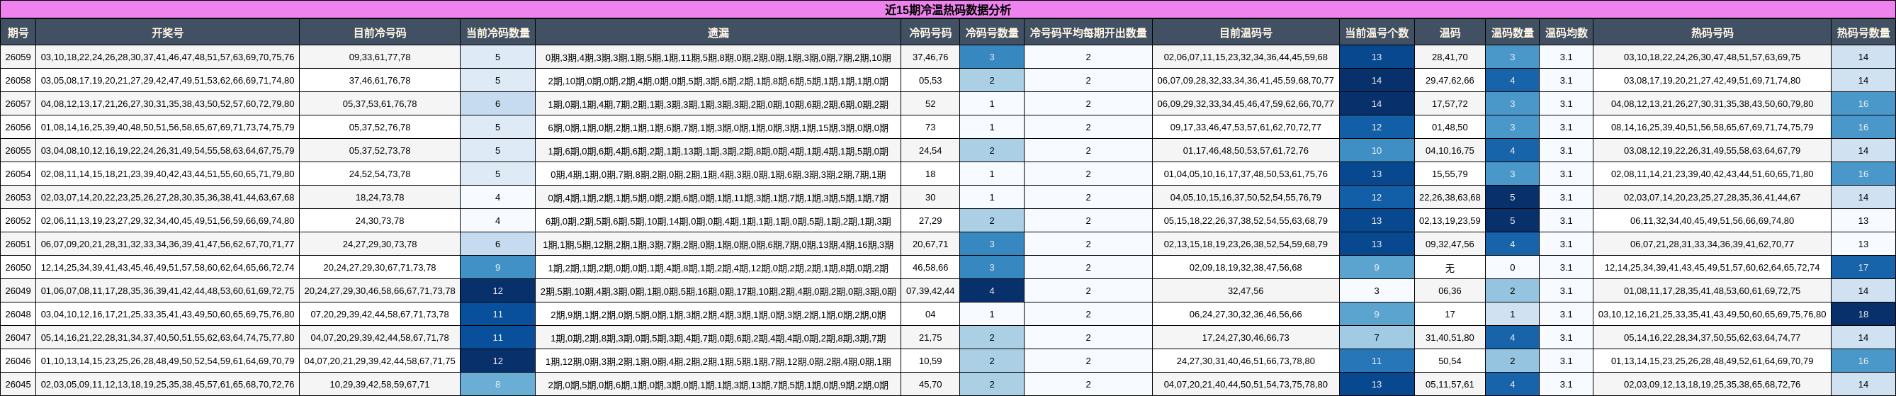Select warm code cell 02,13,19,23,59
The image size is (1896, 396).
(1449, 221)
